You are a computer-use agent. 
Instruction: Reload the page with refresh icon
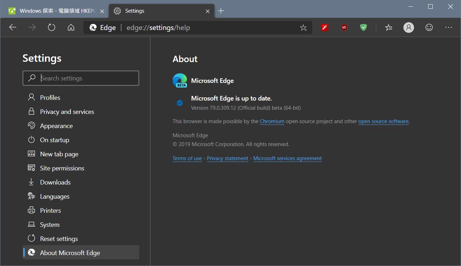(52, 28)
